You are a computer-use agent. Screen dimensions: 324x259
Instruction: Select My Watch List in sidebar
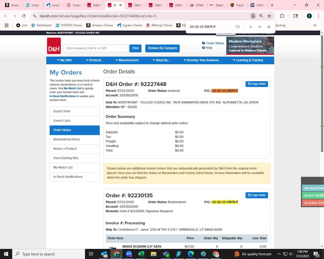pos(75,167)
